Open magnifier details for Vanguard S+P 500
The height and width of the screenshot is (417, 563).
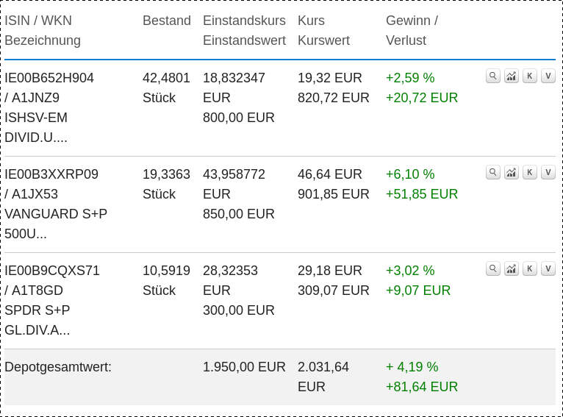(493, 172)
